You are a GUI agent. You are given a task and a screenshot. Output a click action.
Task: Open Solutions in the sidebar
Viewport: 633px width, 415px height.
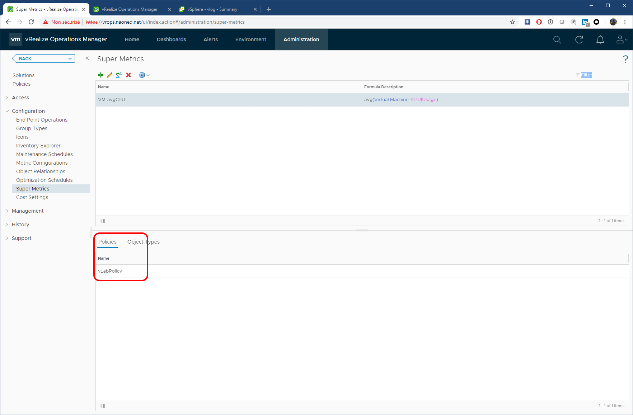24,75
